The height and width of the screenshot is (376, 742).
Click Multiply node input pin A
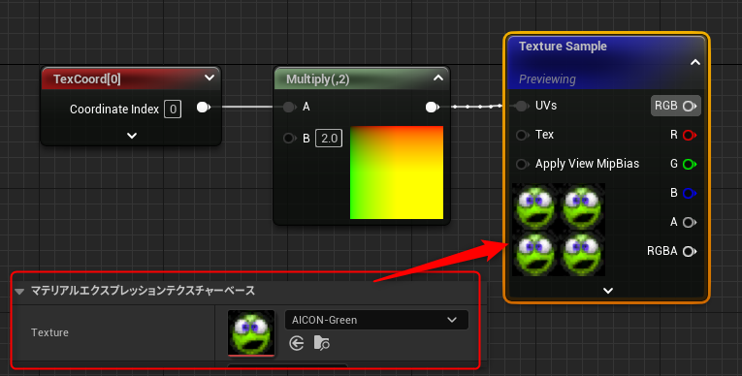pyautogui.click(x=289, y=107)
